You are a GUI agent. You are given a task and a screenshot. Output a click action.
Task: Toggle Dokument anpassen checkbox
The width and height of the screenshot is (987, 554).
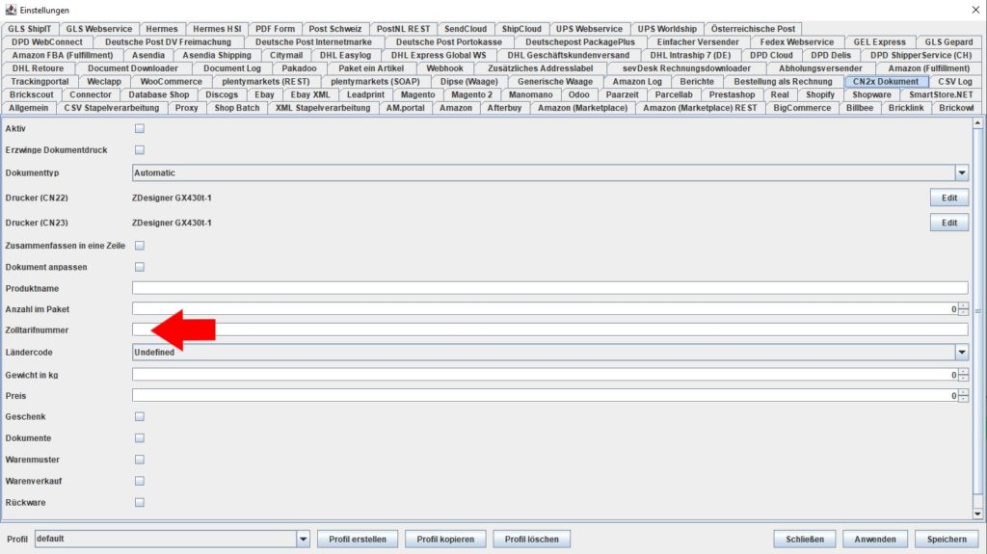coord(140,267)
